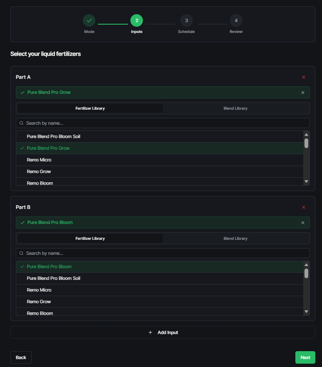Switch Part B to Fertilizer Library tab
The width and height of the screenshot is (322, 367).
point(90,239)
